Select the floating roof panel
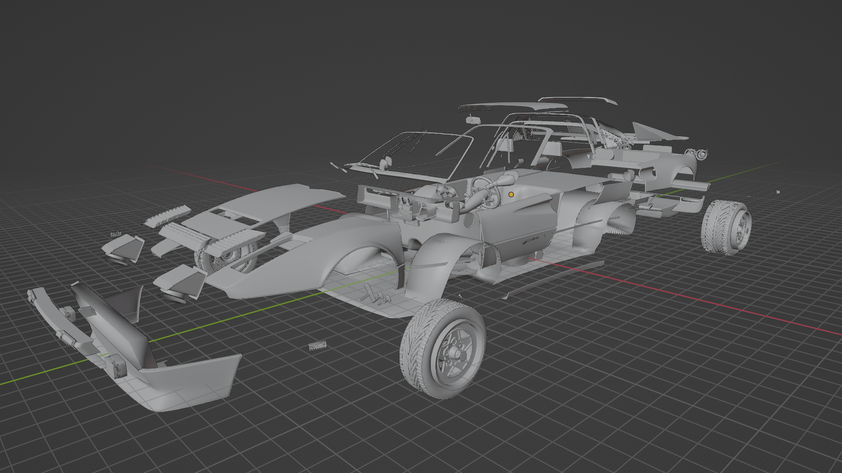The image size is (842, 473). coord(513,106)
